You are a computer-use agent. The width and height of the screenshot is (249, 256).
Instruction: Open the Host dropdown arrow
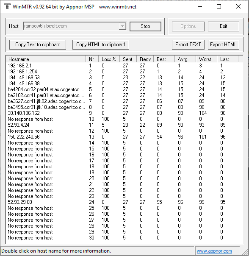(122, 26)
